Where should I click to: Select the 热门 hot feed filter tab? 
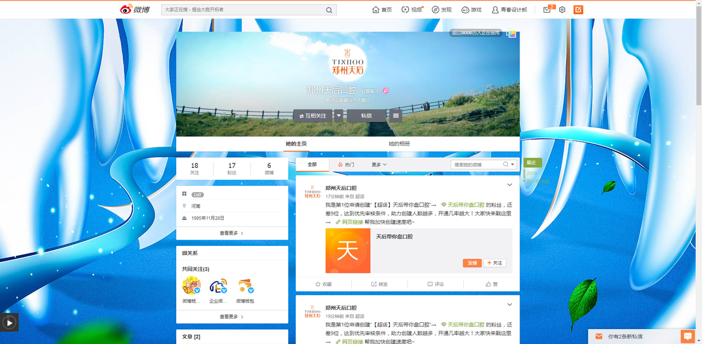pyautogui.click(x=346, y=165)
